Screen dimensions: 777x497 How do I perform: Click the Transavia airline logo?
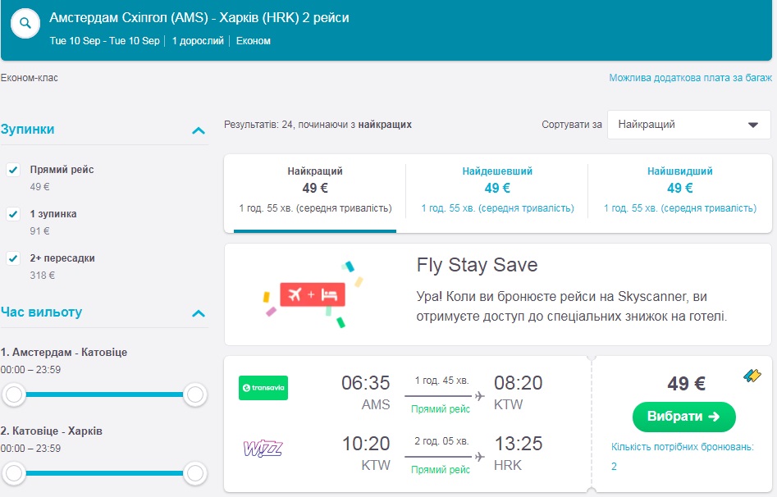[x=263, y=388]
